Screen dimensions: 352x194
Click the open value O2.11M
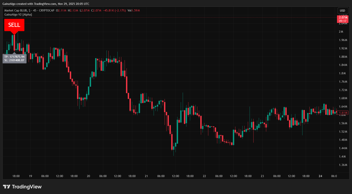62,10
